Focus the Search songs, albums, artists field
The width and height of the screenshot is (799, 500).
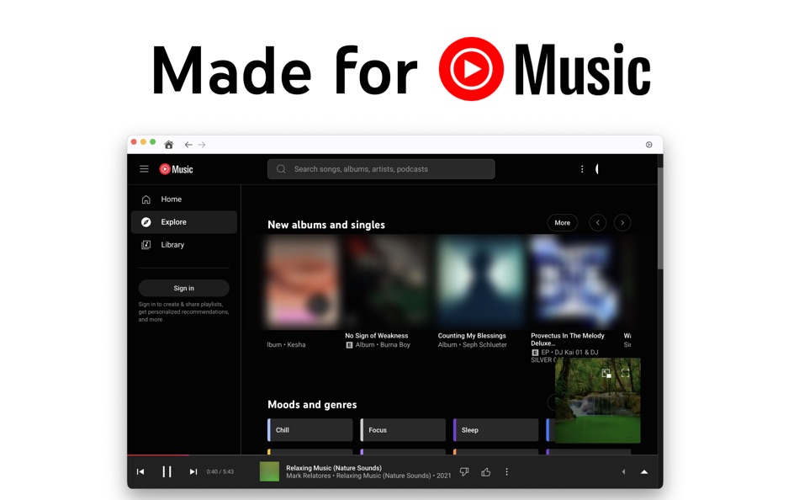coord(381,169)
